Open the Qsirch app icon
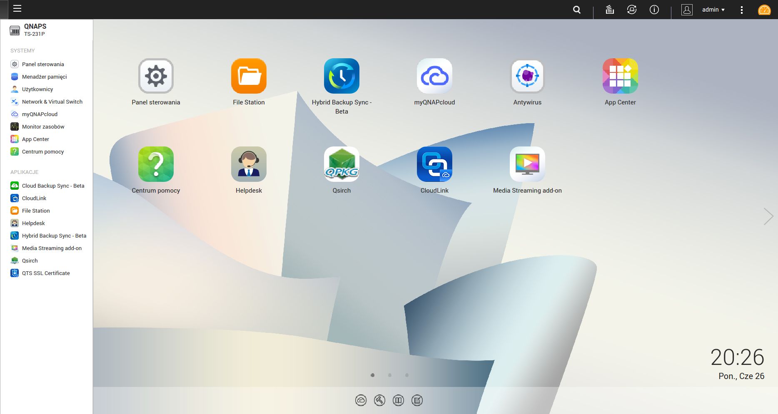This screenshot has width=778, height=414. [342, 164]
